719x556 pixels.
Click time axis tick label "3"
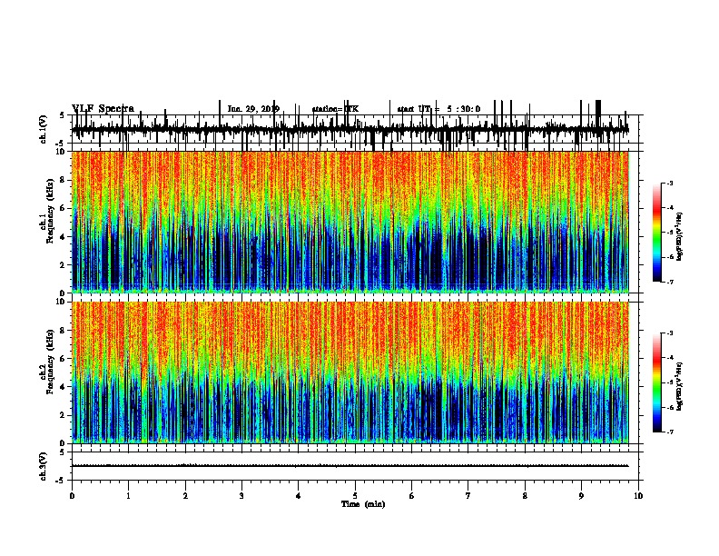pos(241,495)
